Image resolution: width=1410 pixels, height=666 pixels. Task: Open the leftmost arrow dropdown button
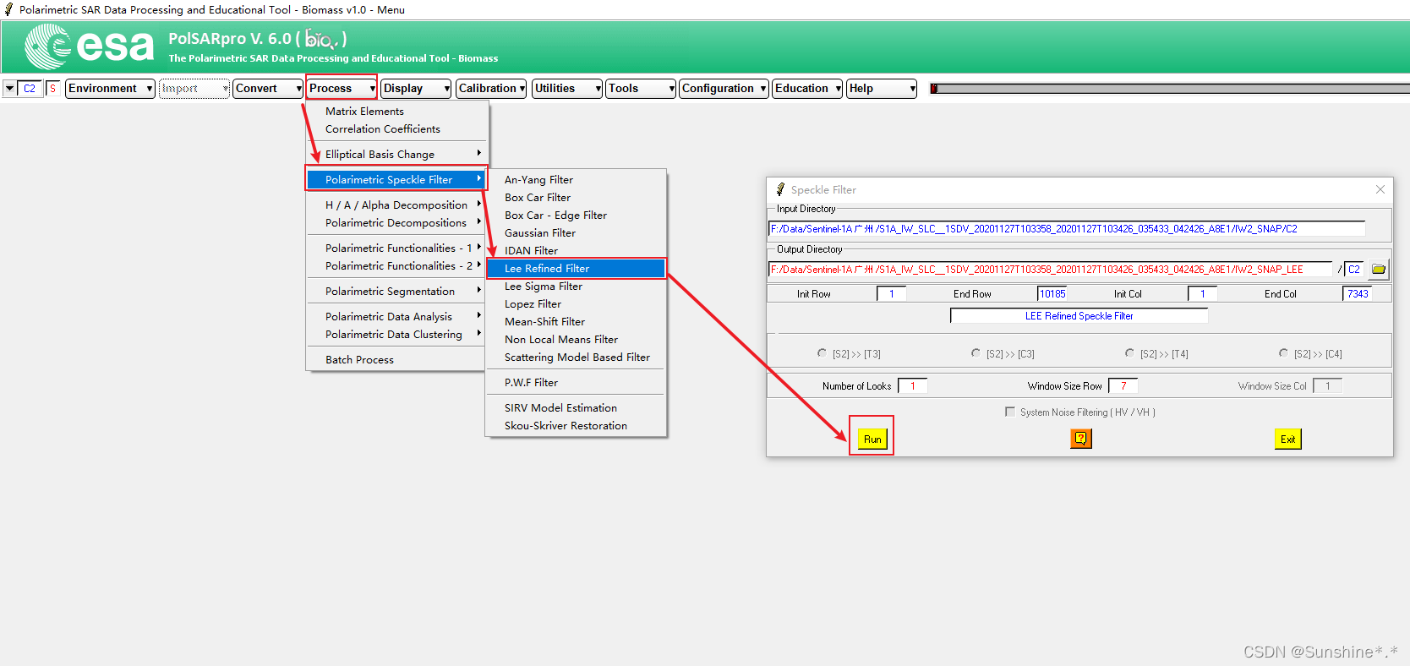click(9, 88)
